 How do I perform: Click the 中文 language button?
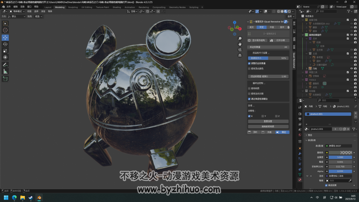click(x=261, y=27)
